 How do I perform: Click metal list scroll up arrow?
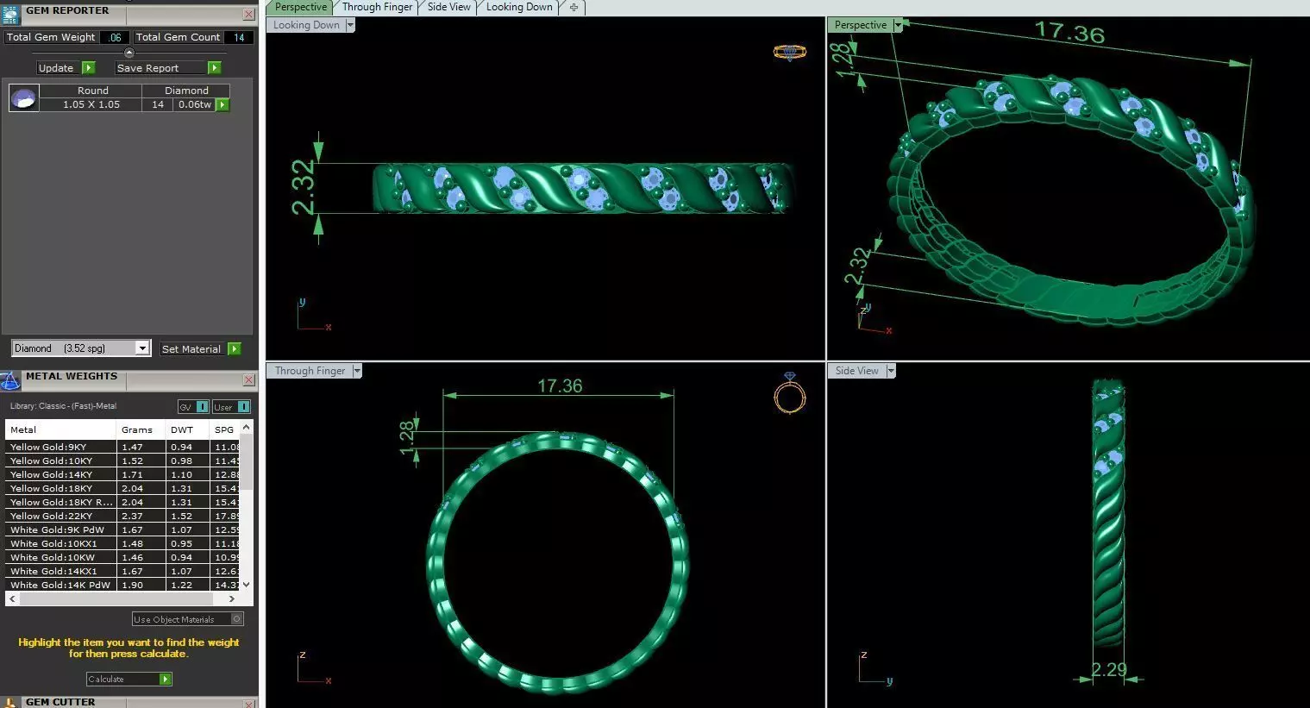pyautogui.click(x=247, y=427)
